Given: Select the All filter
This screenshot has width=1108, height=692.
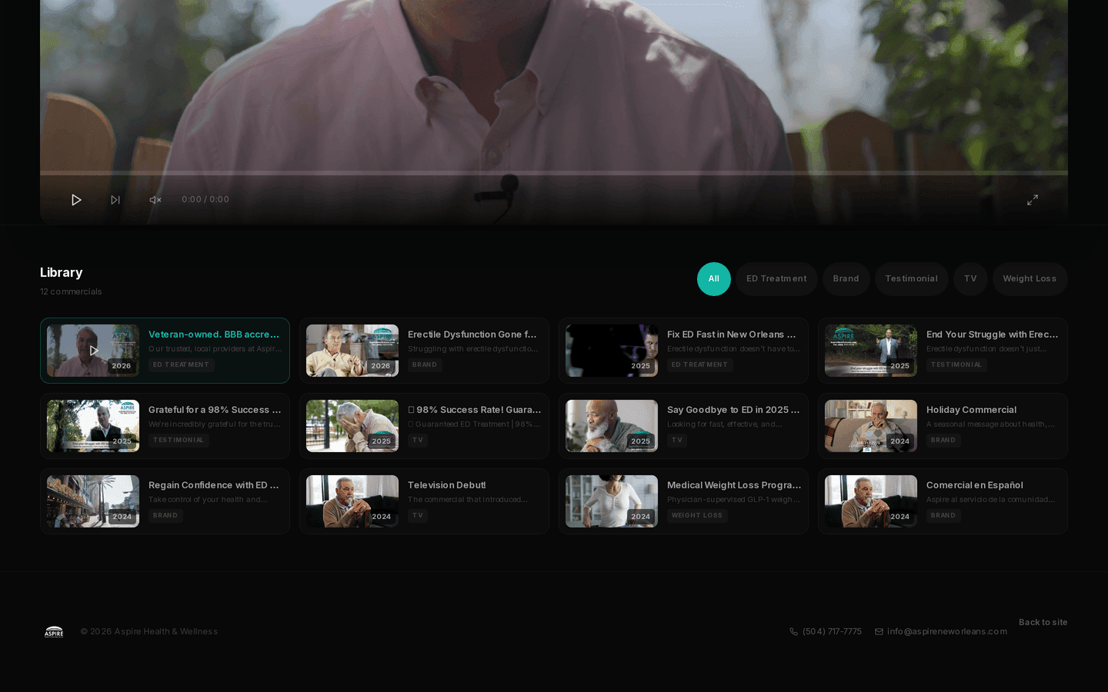Looking at the screenshot, I should click(x=713, y=279).
